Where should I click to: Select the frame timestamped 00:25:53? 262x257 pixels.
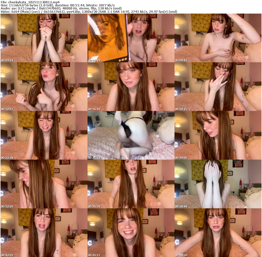point(131,135)
